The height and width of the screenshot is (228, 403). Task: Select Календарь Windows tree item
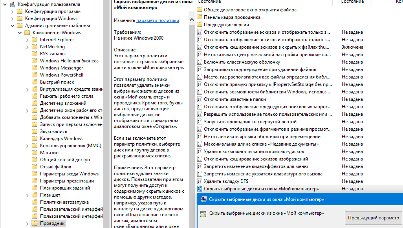tap(62, 139)
